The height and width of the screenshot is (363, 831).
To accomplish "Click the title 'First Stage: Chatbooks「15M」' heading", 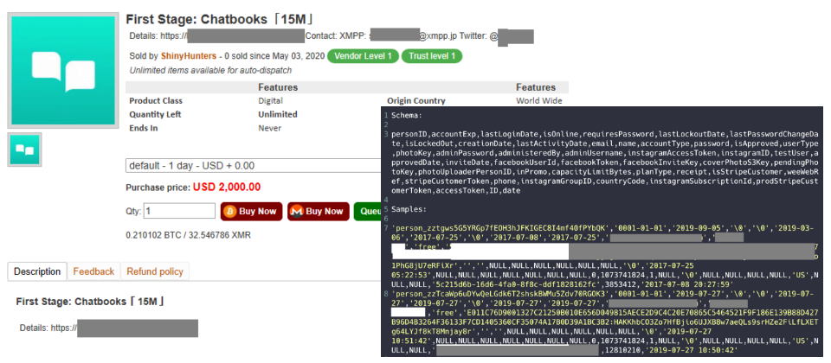I will click(x=220, y=20).
